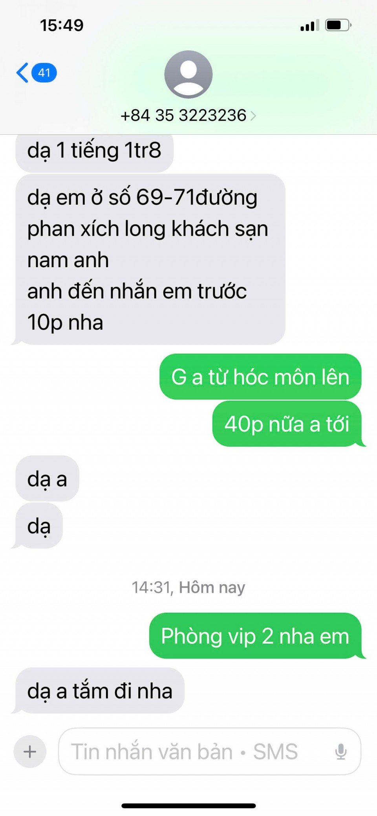This screenshot has width=377, height=816.
Task: Select the 'G a từ hóc môn lên' bubble
Action: [260, 377]
